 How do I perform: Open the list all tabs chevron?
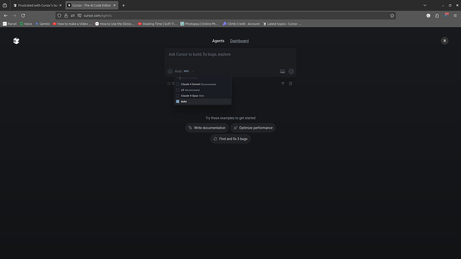[x=425, y=5]
